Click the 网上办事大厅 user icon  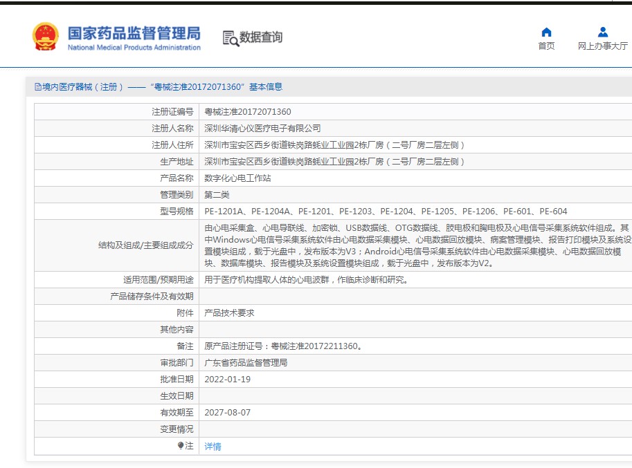click(602, 32)
